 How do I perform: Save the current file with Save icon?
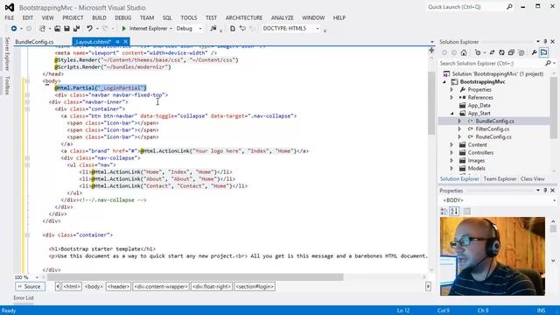66,28
